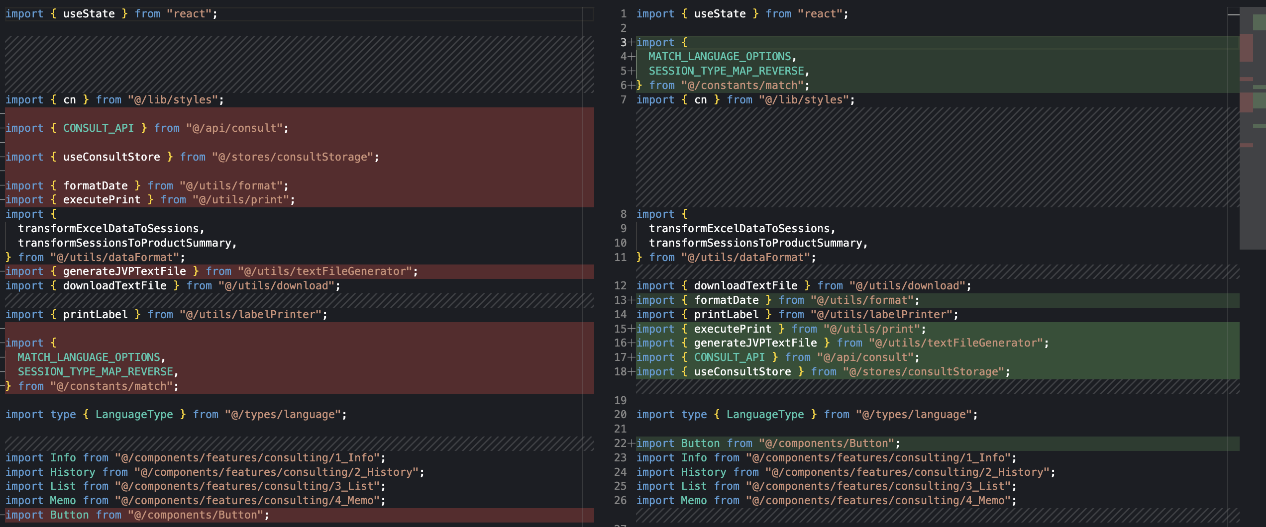Click the plus marker beside line 16
The width and height of the screenshot is (1266, 527).
[x=632, y=343]
